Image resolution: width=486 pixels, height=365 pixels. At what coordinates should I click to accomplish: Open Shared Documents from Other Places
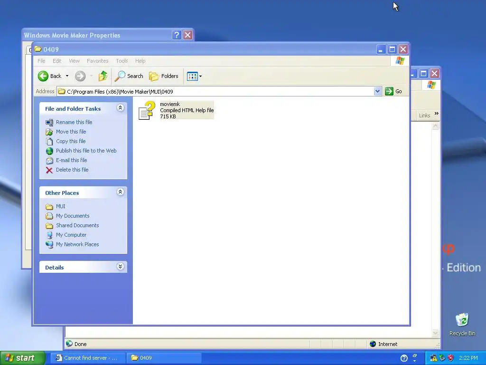(x=77, y=225)
